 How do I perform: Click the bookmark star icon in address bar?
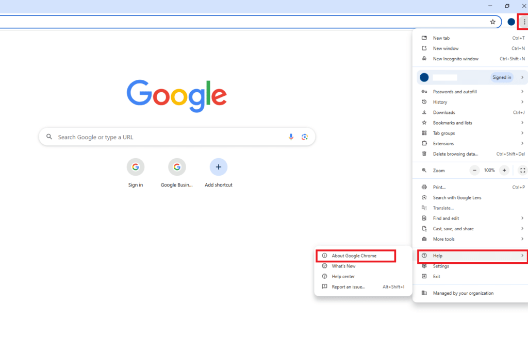click(x=492, y=22)
